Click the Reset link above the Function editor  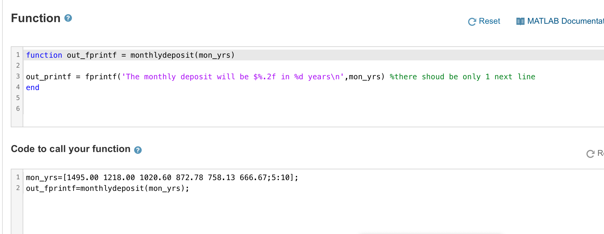[490, 21]
